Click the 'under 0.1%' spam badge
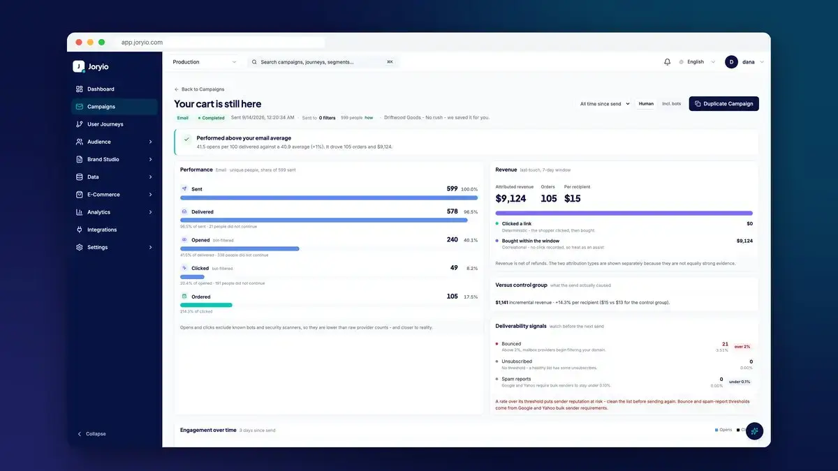This screenshot has height=471, width=838. click(x=740, y=382)
